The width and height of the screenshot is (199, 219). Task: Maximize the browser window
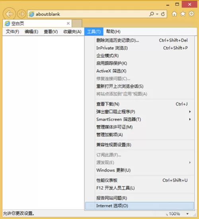(x=177, y=4)
